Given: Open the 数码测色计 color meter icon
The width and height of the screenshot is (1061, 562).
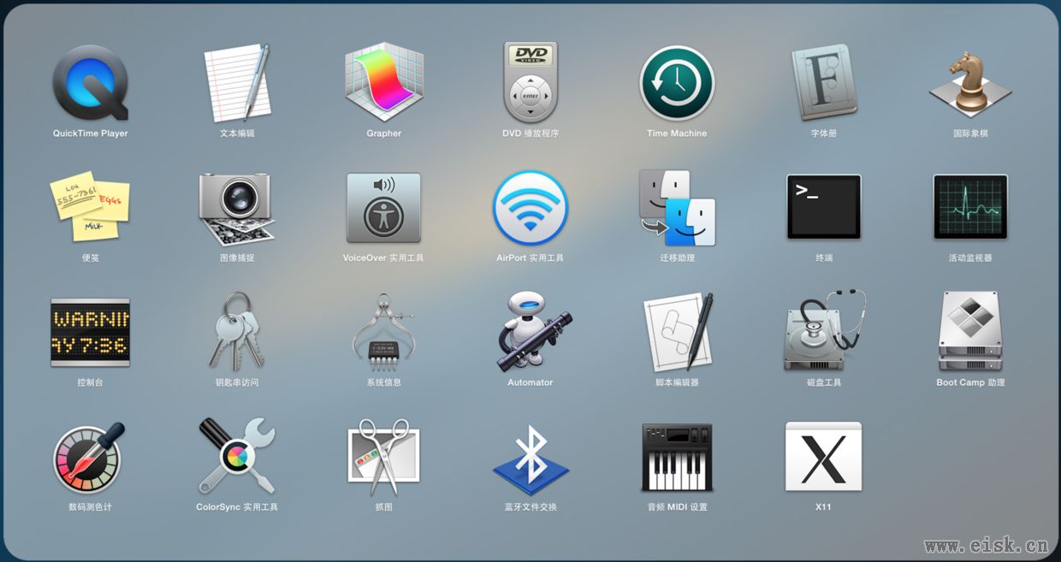Looking at the screenshot, I should click(90, 456).
